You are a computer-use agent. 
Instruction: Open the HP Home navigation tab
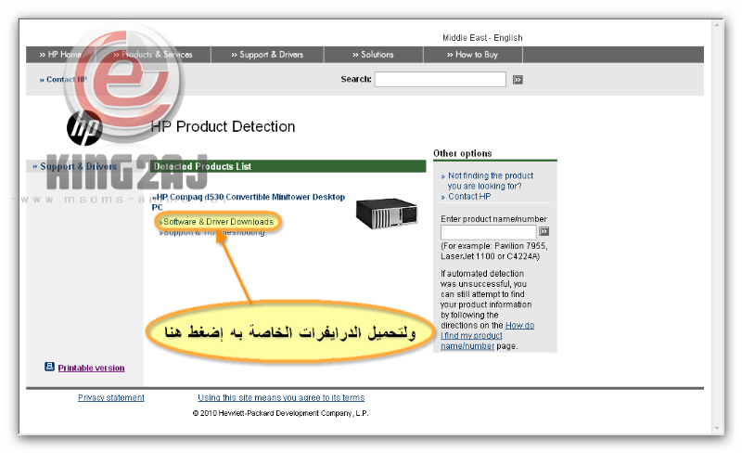click(x=60, y=55)
